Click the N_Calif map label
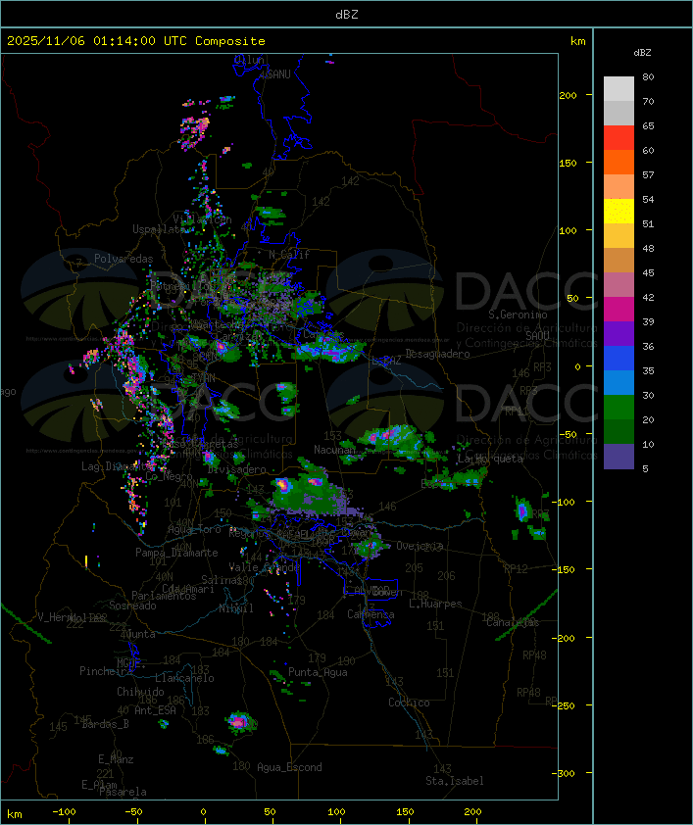The width and height of the screenshot is (693, 825). coord(289,255)
